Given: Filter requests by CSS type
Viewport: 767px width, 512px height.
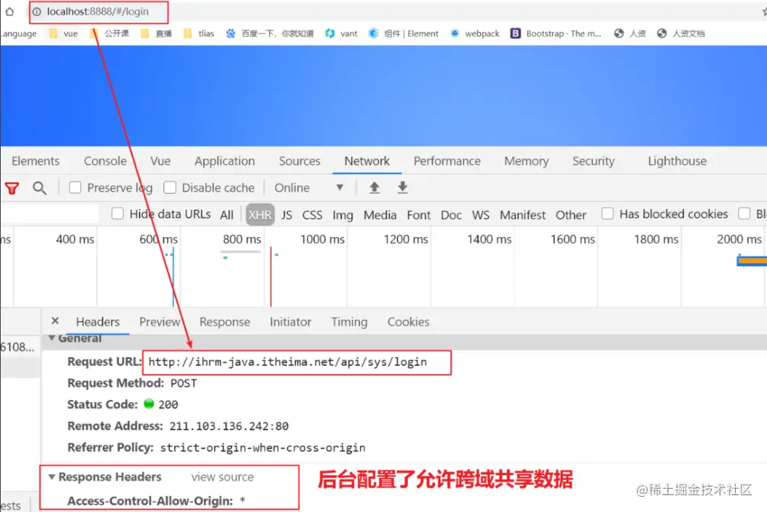Looking at the screenshot, I should point(312,215).
